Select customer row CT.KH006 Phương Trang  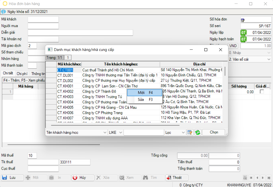[102, 113]
